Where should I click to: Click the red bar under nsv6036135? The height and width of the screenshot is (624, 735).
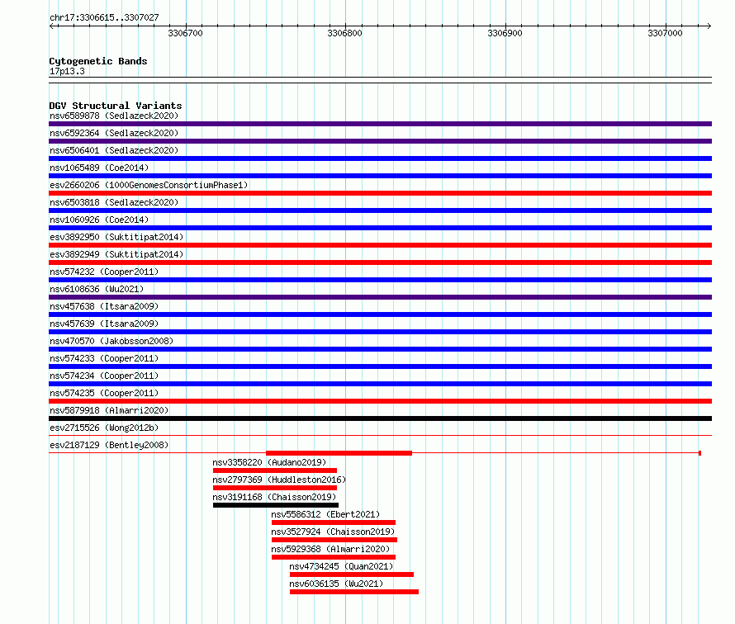354,592
